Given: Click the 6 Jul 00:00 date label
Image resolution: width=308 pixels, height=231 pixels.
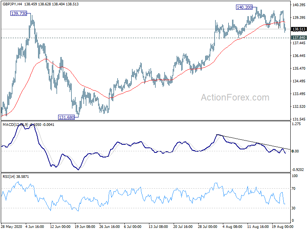Looking at the screenshot, I should pos(132,226).
